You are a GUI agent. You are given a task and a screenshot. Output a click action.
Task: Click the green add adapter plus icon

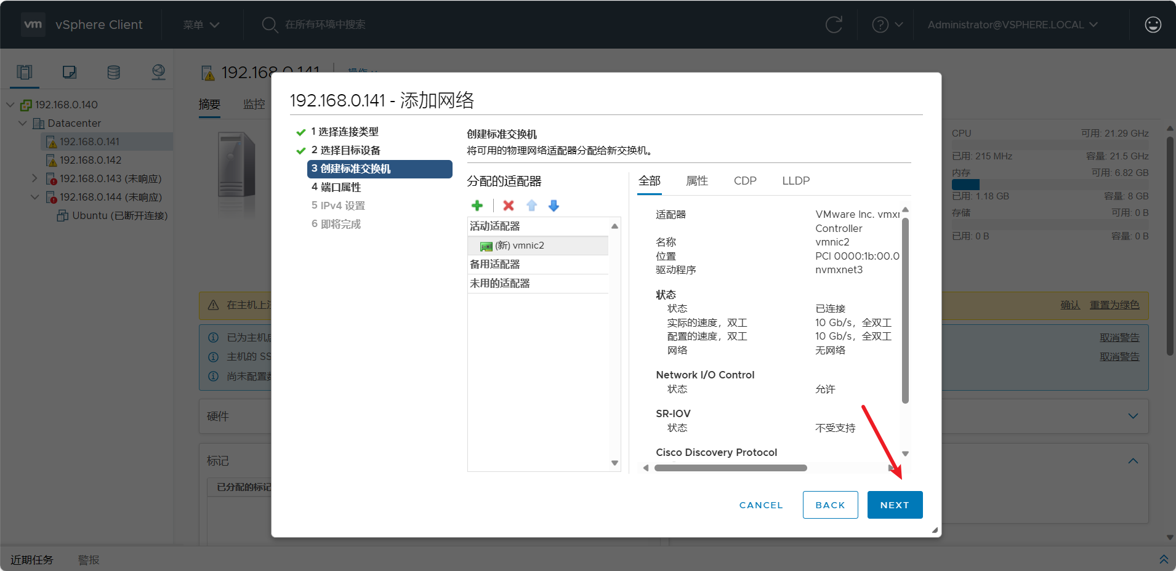(x=477, y=206)
